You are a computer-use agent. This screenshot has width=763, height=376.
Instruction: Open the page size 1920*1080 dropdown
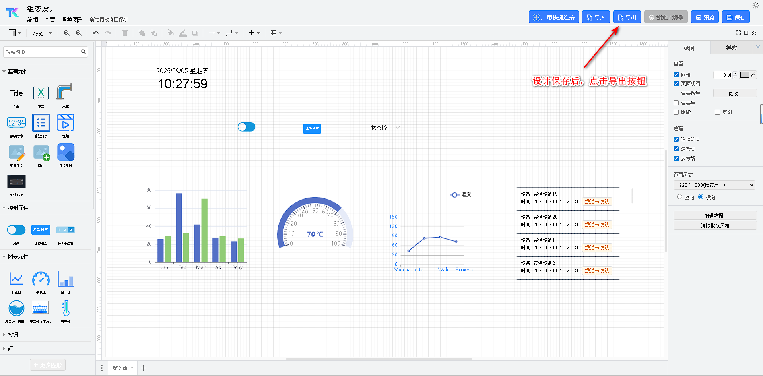[714, 185]
